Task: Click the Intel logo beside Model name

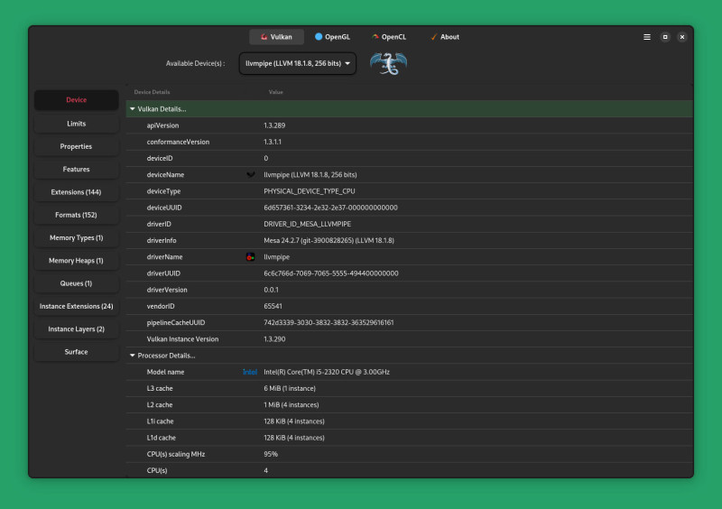Action: [x=250, y=372]
